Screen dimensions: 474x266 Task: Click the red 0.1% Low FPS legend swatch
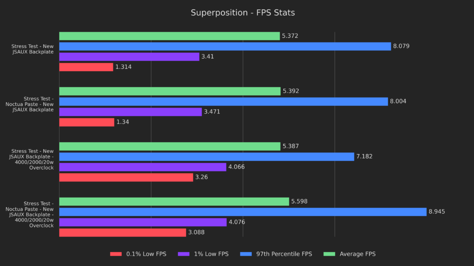[x=116, y=254]
